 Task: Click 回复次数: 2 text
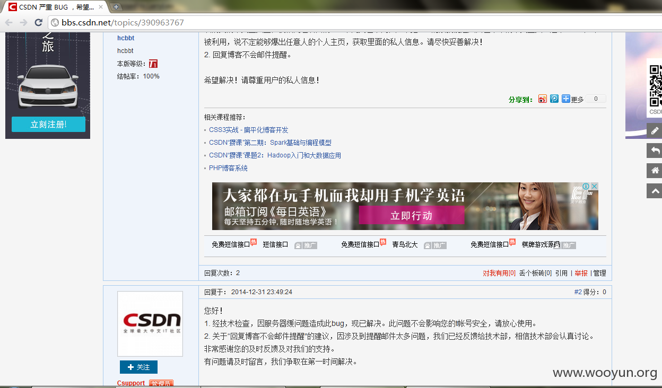[222, 273]
